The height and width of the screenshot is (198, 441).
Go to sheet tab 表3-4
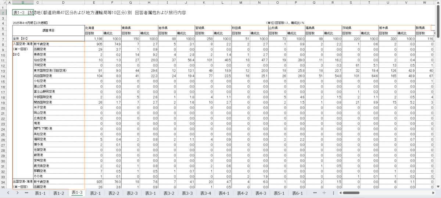[205, 193]
